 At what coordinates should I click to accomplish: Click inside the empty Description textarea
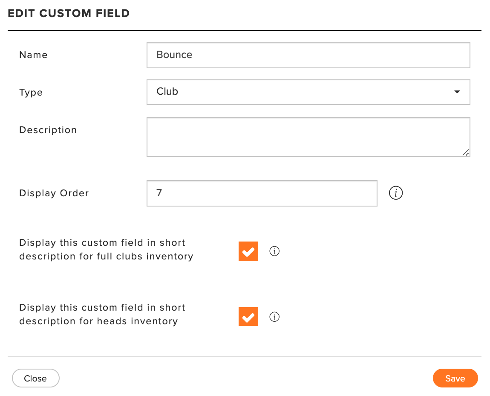click(x=308, y=137)
